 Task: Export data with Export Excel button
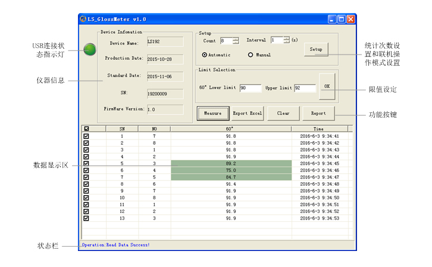pos(248,113)
